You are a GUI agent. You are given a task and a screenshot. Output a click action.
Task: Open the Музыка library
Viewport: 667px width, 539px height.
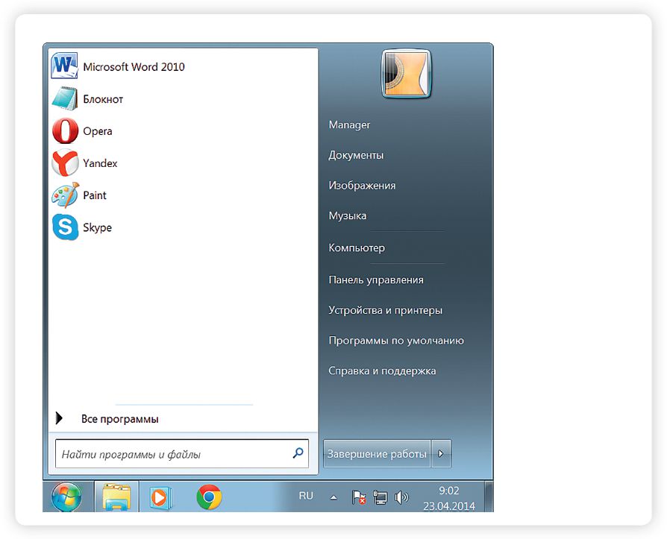coord(347,215)
